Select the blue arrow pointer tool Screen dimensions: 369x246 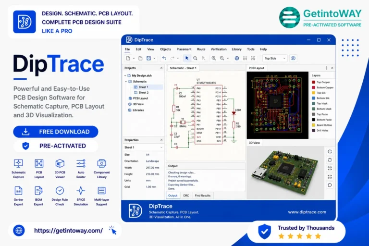pos(187,58)
